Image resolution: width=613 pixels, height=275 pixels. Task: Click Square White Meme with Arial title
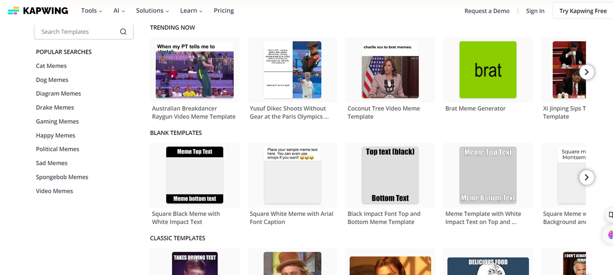[291, 218]
